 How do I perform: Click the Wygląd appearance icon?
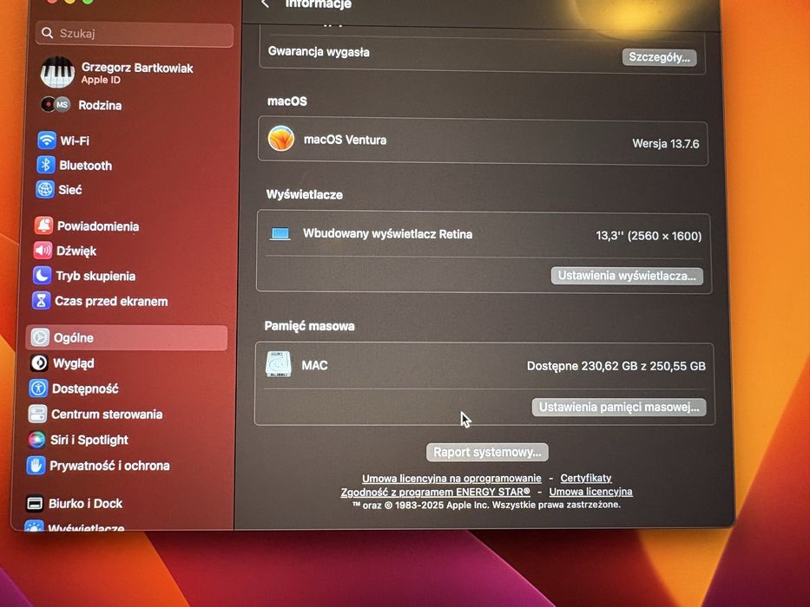pos(39,362)
